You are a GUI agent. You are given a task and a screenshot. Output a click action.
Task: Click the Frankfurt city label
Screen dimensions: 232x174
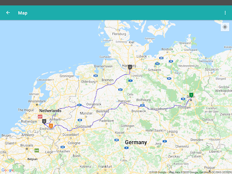pyautogui.click(x=105, y=166)
